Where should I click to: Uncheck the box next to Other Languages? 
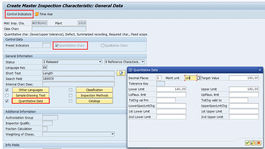point(7,90)
